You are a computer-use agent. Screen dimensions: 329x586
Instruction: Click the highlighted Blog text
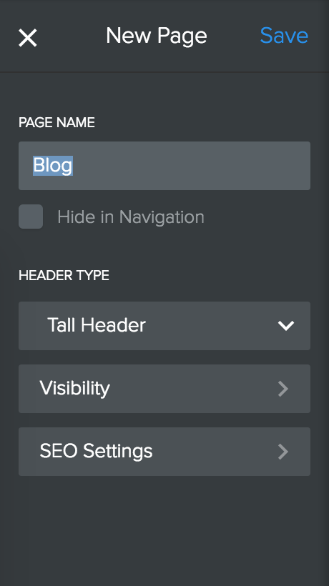[x=53, y=166]
